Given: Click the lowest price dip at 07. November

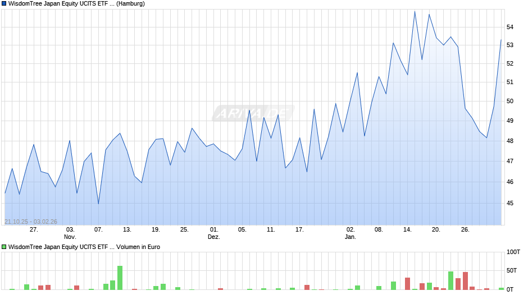Looking at the screenshot, I should click(98, 204).
